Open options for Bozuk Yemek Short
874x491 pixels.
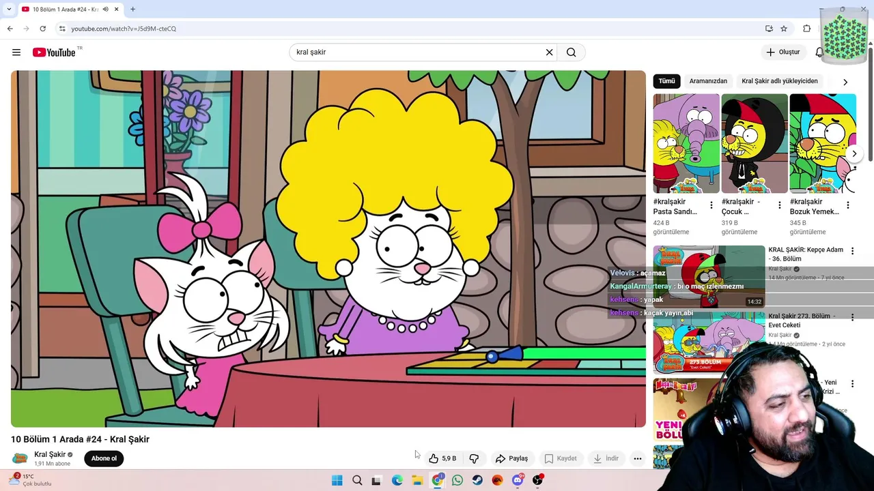click(848, 205)
